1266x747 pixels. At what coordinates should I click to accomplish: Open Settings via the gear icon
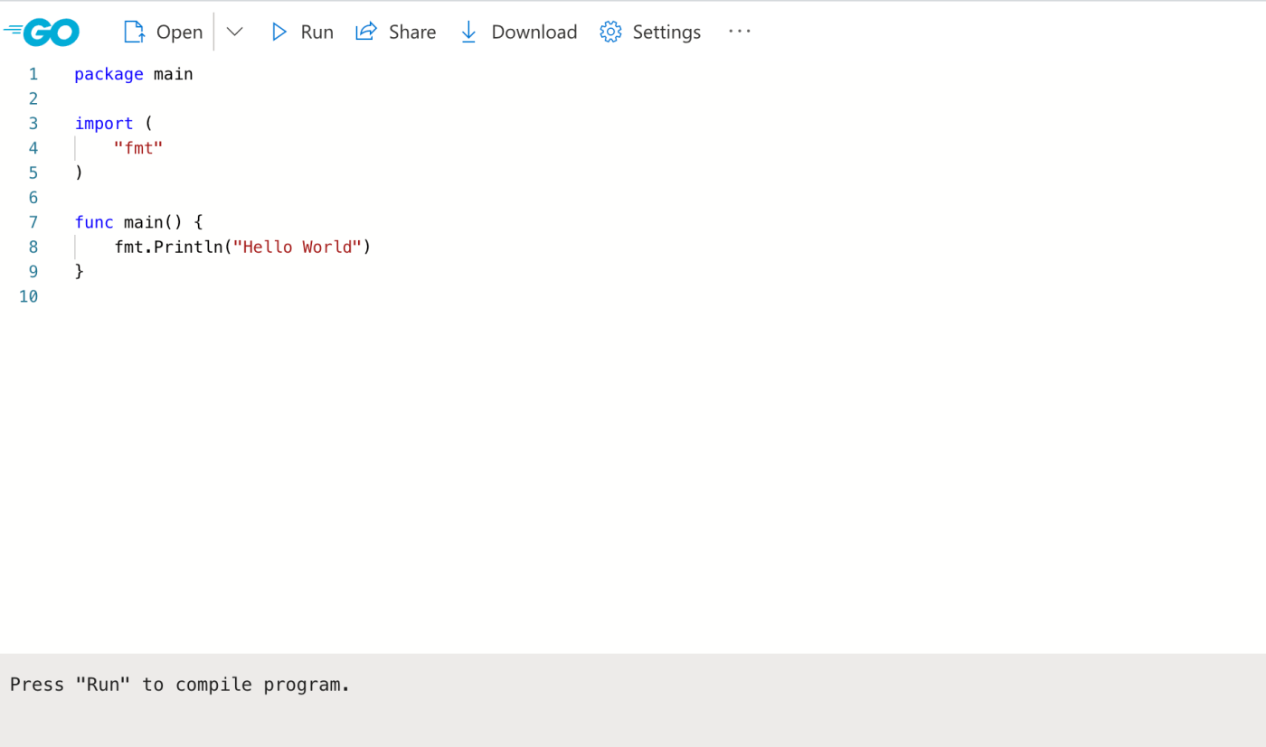[610, 32]
